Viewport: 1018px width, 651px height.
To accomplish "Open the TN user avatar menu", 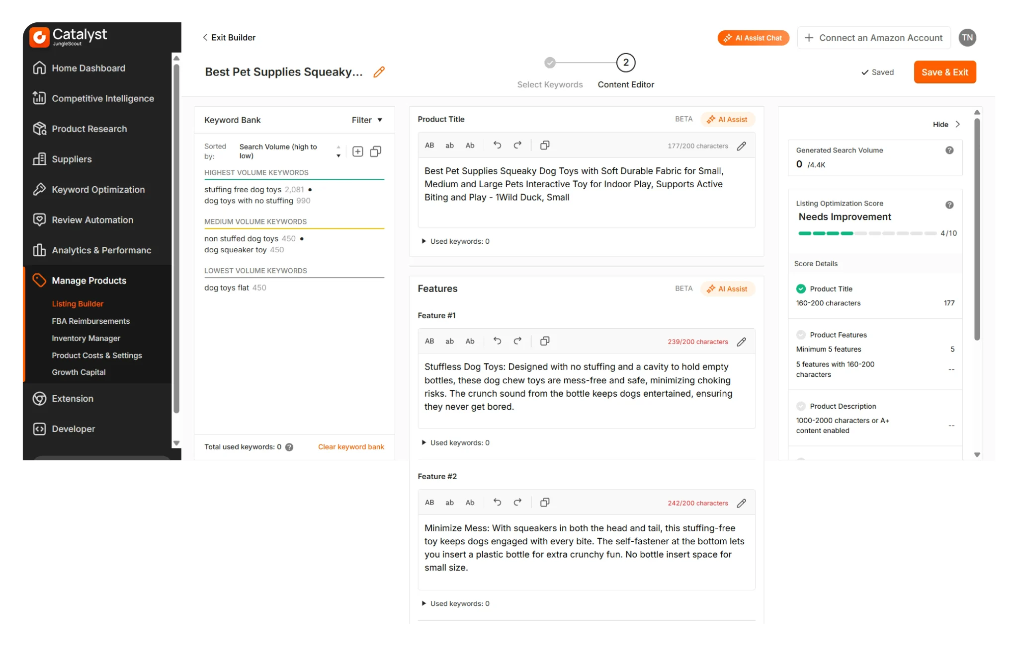I will [967, 38].
